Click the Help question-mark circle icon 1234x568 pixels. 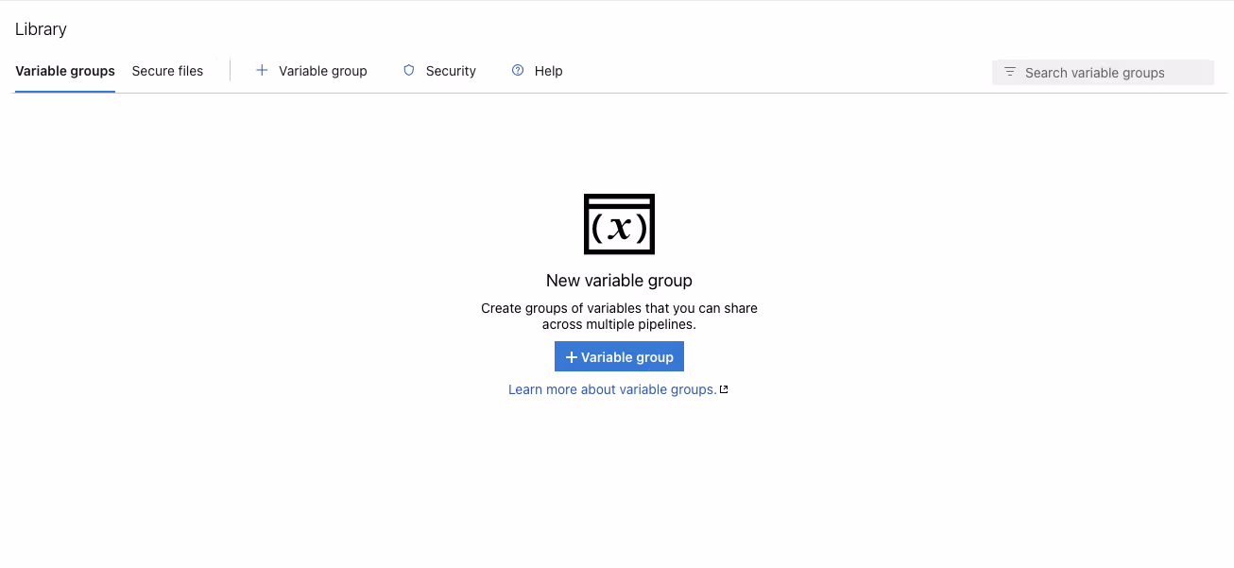pos(516,70)
